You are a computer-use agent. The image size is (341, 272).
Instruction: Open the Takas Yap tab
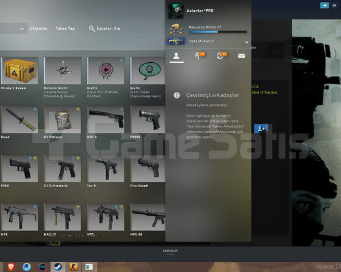[65, 28]
